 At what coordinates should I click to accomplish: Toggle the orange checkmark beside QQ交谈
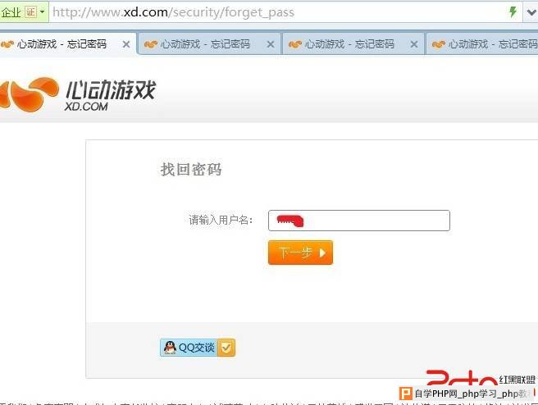(x=226, y=348)
